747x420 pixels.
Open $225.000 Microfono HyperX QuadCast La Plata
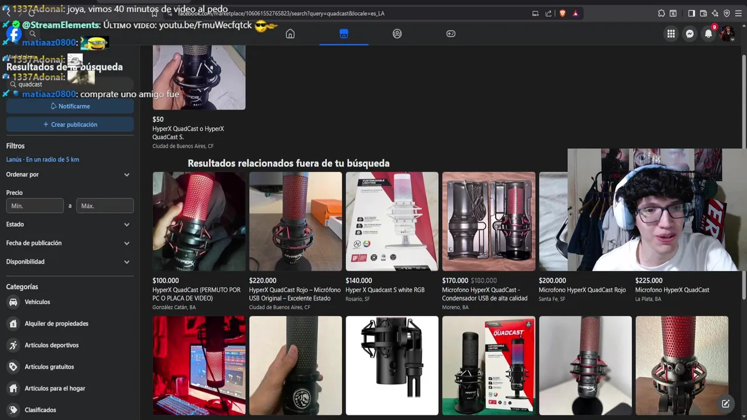(672, 290)
